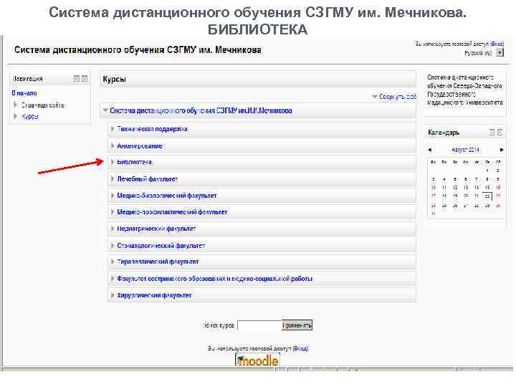Expand the nursing education faculty arrow
This screenshot has height=387, width=516.
point(113,278)
